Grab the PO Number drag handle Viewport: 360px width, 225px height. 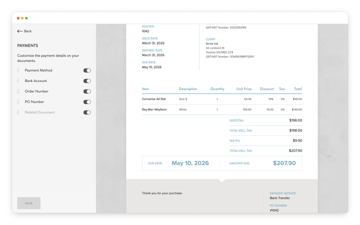18,101
